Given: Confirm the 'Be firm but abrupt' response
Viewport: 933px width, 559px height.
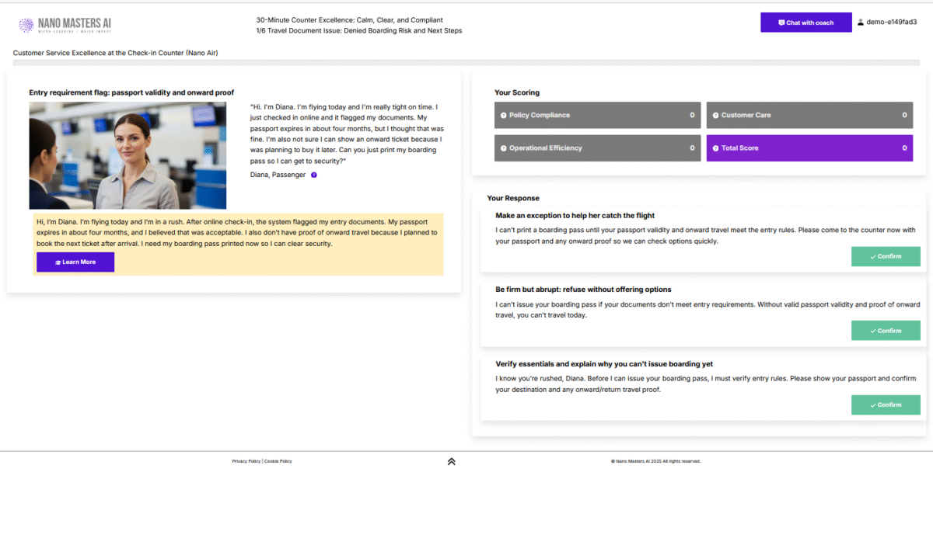Looking at the screenshot, I should click(886, 331).
